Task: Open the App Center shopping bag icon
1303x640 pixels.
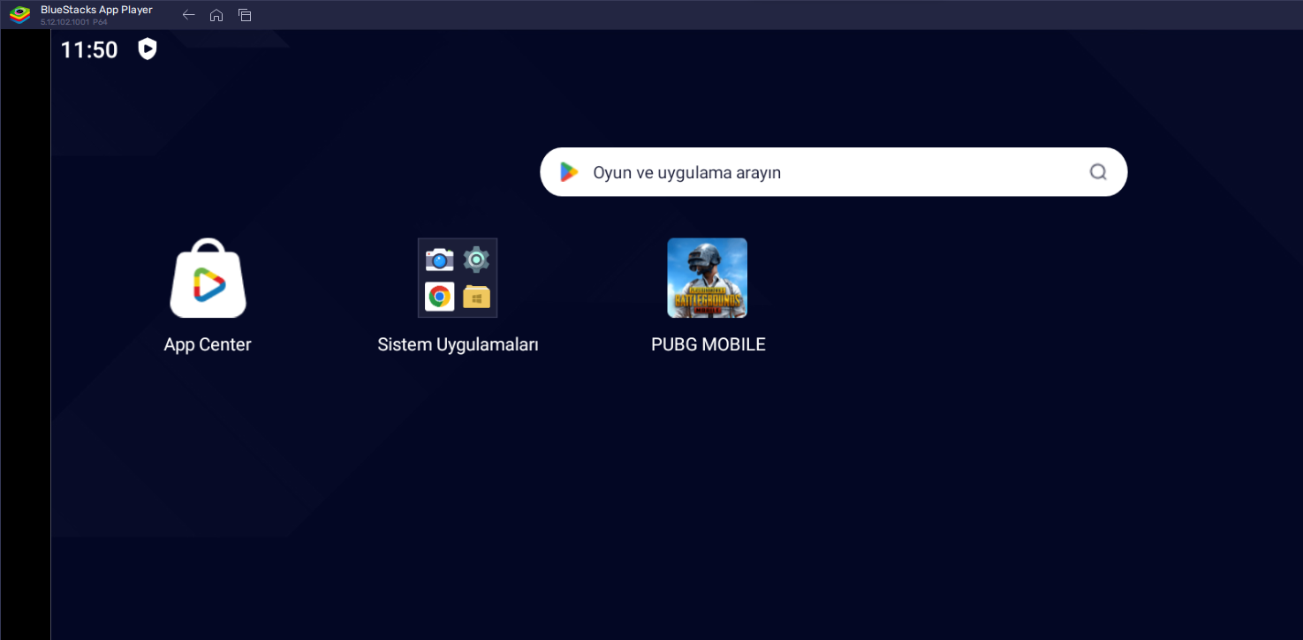Action: point(208,278)
